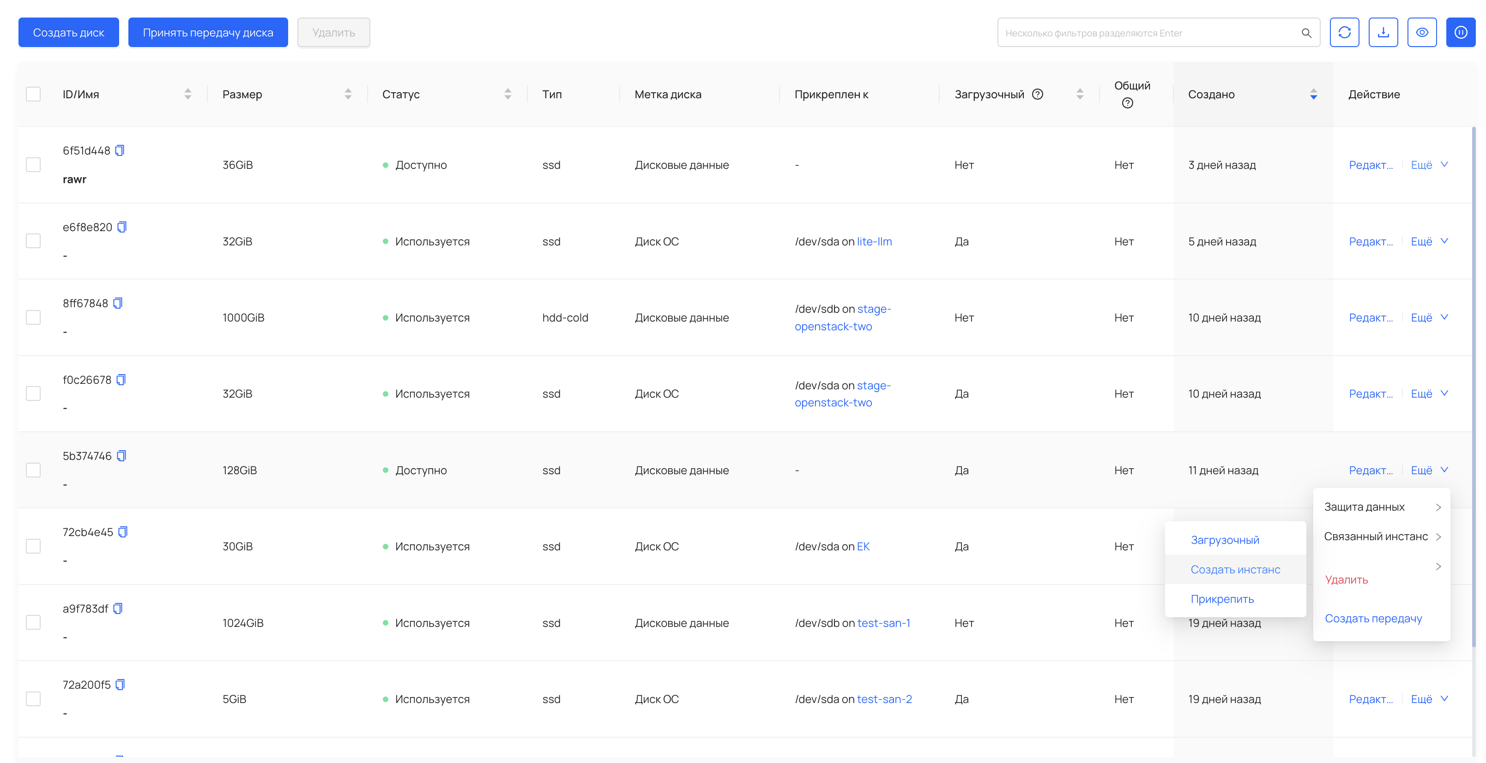The width and height of the screenshot is (1486, 763).
Task: Select Удалить in the context menu
Action: 1346,580
